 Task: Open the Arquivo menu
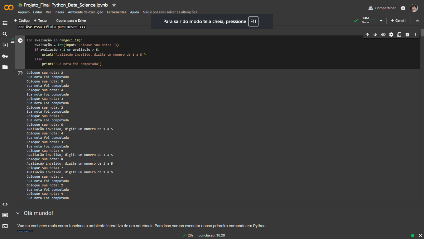tap(24, 12)
